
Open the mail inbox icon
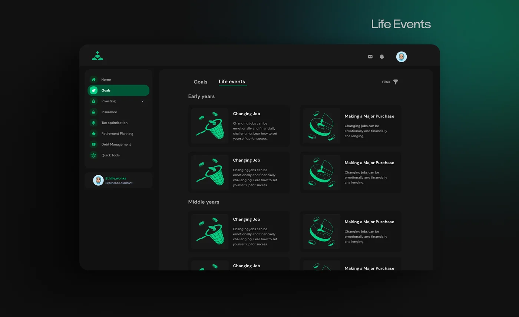370,57
